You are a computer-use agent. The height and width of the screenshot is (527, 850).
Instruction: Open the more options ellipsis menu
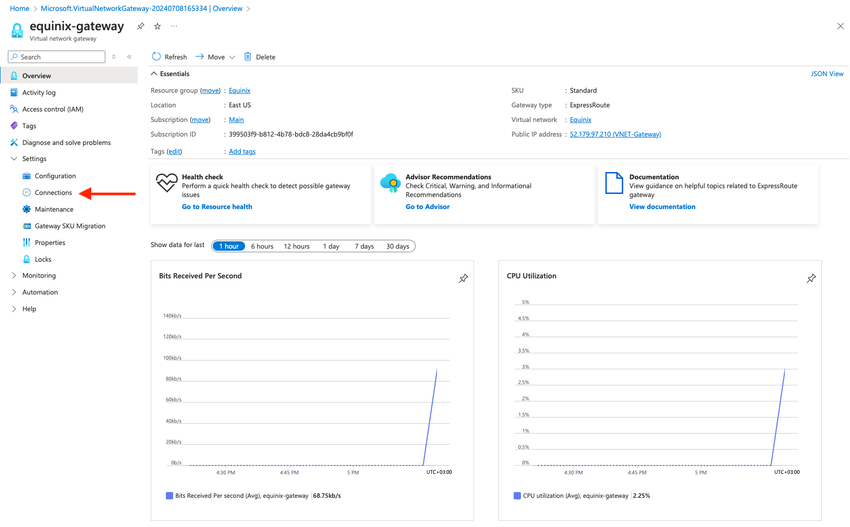(x=174, y=26)
